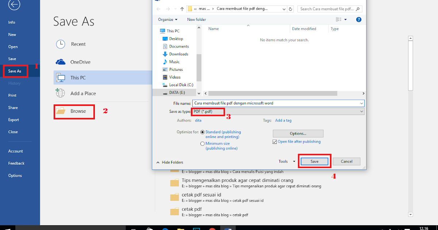The image size is (438, 230).
Task: Open the New backstage tab
Action: (x=12, y=35)
